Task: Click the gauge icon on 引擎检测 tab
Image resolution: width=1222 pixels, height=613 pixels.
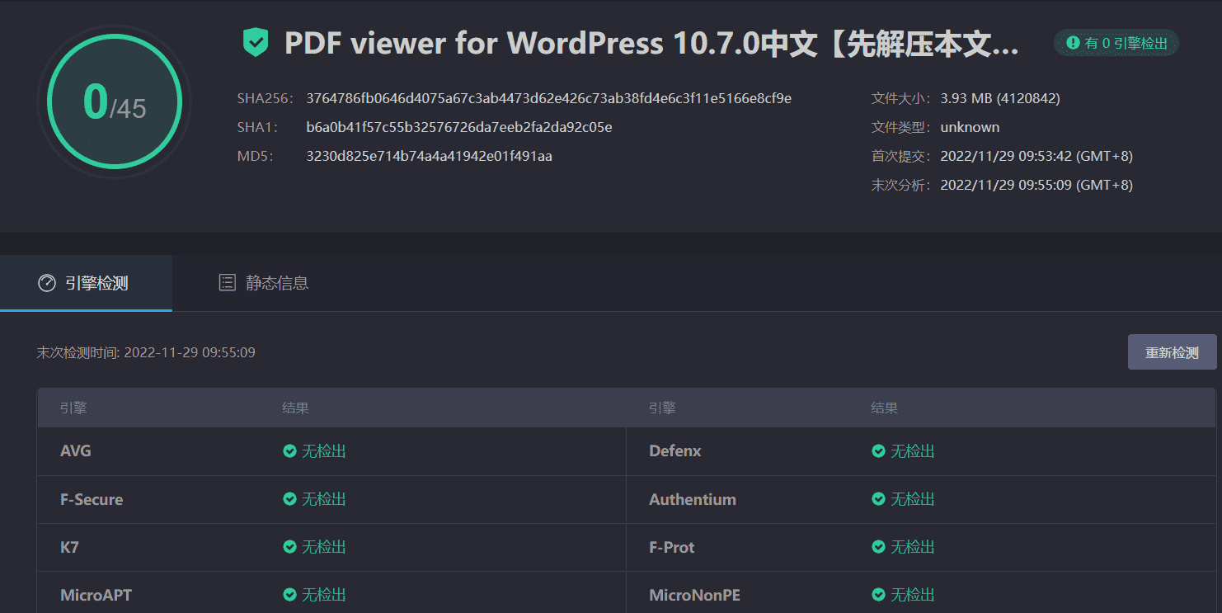Action: coord(47,283)
